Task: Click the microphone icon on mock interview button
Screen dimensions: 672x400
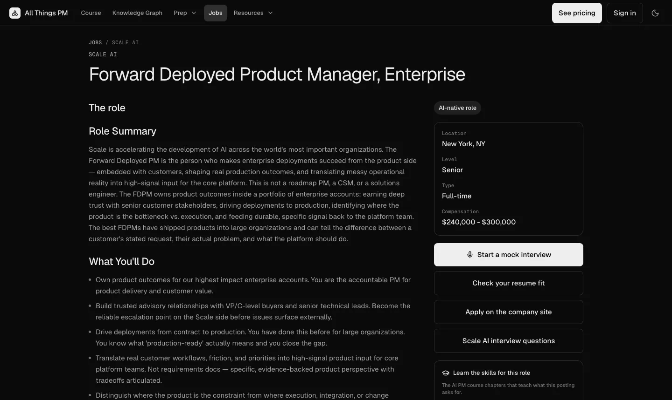Action: tap(470, 255)
